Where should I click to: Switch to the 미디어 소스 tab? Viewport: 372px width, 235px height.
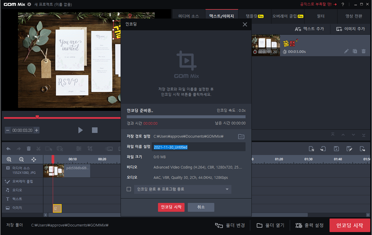tap(189, 16)
